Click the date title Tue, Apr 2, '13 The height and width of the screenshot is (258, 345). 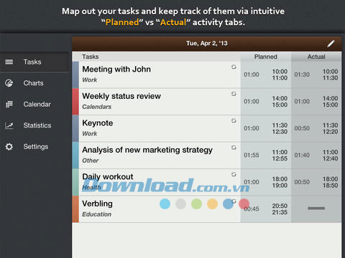[207, 43]
